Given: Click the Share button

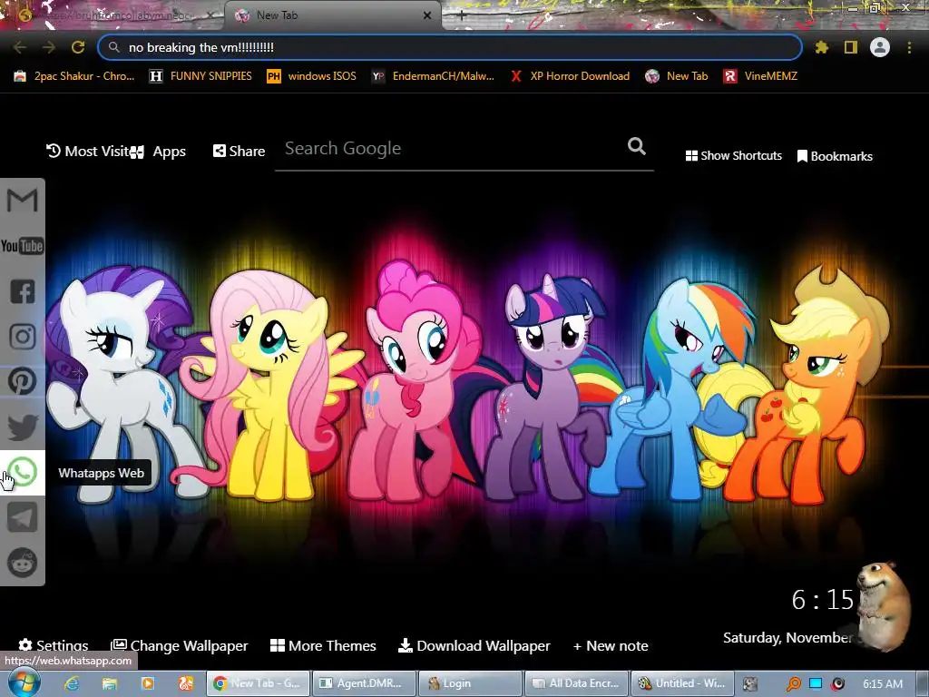Looking at the screenshot, I should click(x=239, y=152).
